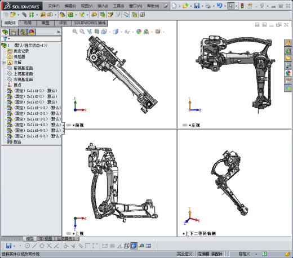Click the Measure tape icon in the bottom toolbar
Viewport: 293px width, 258px height.
[x=141, y=246]
